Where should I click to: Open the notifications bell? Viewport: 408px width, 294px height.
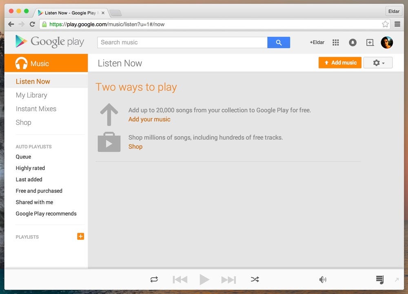click(x=353, y=42)
